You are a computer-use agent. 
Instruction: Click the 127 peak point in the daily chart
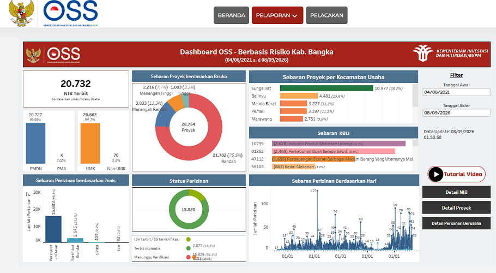coord(317,191)
